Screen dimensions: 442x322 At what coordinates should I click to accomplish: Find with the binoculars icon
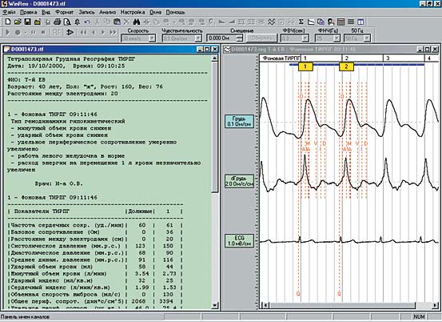click(137, 22)
